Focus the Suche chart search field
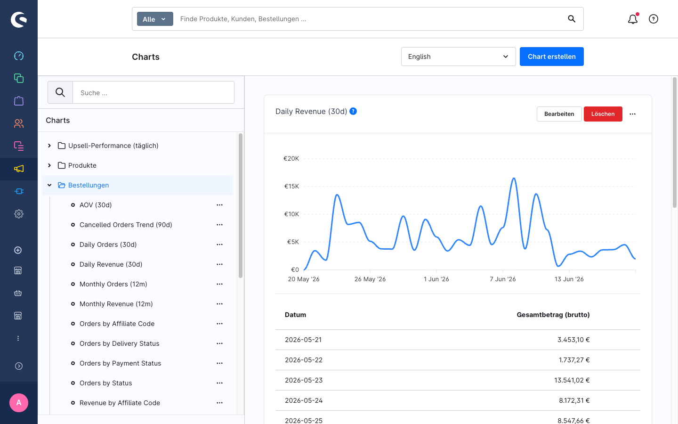 coord(153,92)
